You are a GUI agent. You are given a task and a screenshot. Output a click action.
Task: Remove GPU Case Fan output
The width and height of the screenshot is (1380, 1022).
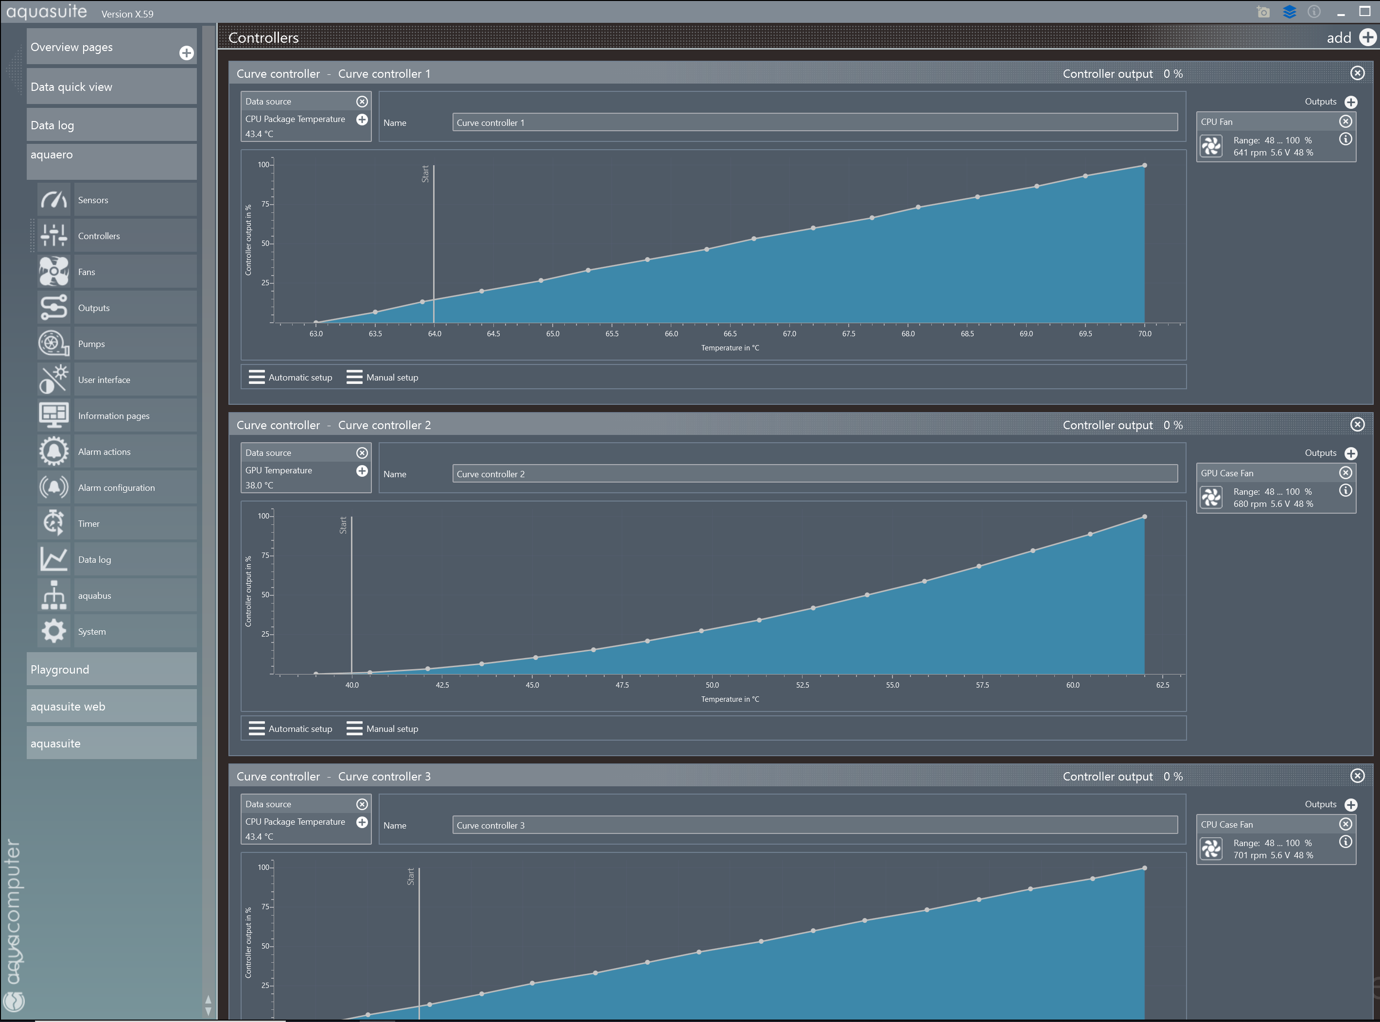(x=1345, y=473)
